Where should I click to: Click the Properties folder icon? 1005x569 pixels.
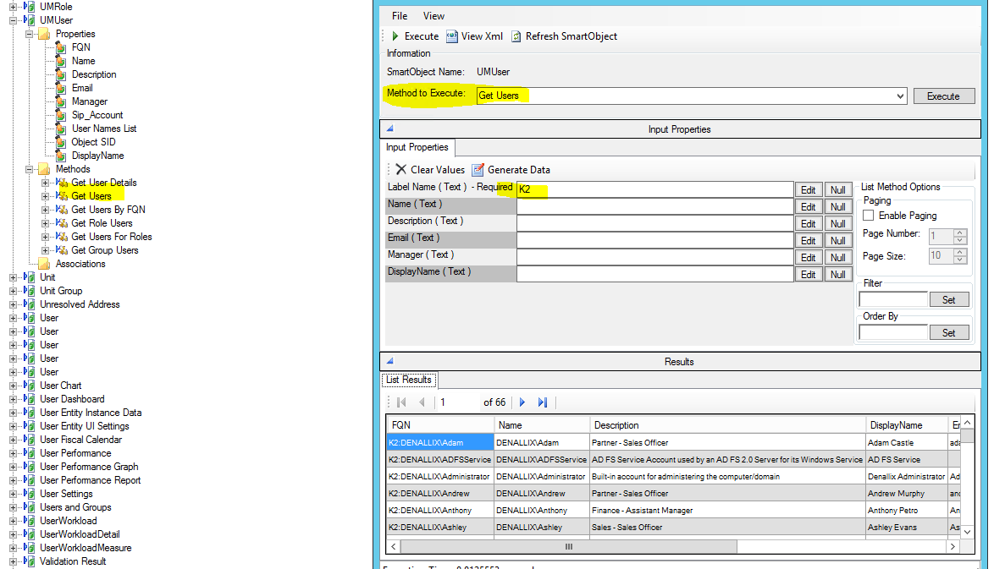click(44, 34)
